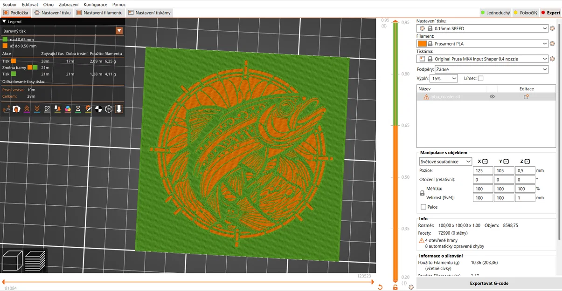This screenshot has height=291, width=562.
Task: Open Světové souřadnice coordinates dropdown
Action: (445, 162)
